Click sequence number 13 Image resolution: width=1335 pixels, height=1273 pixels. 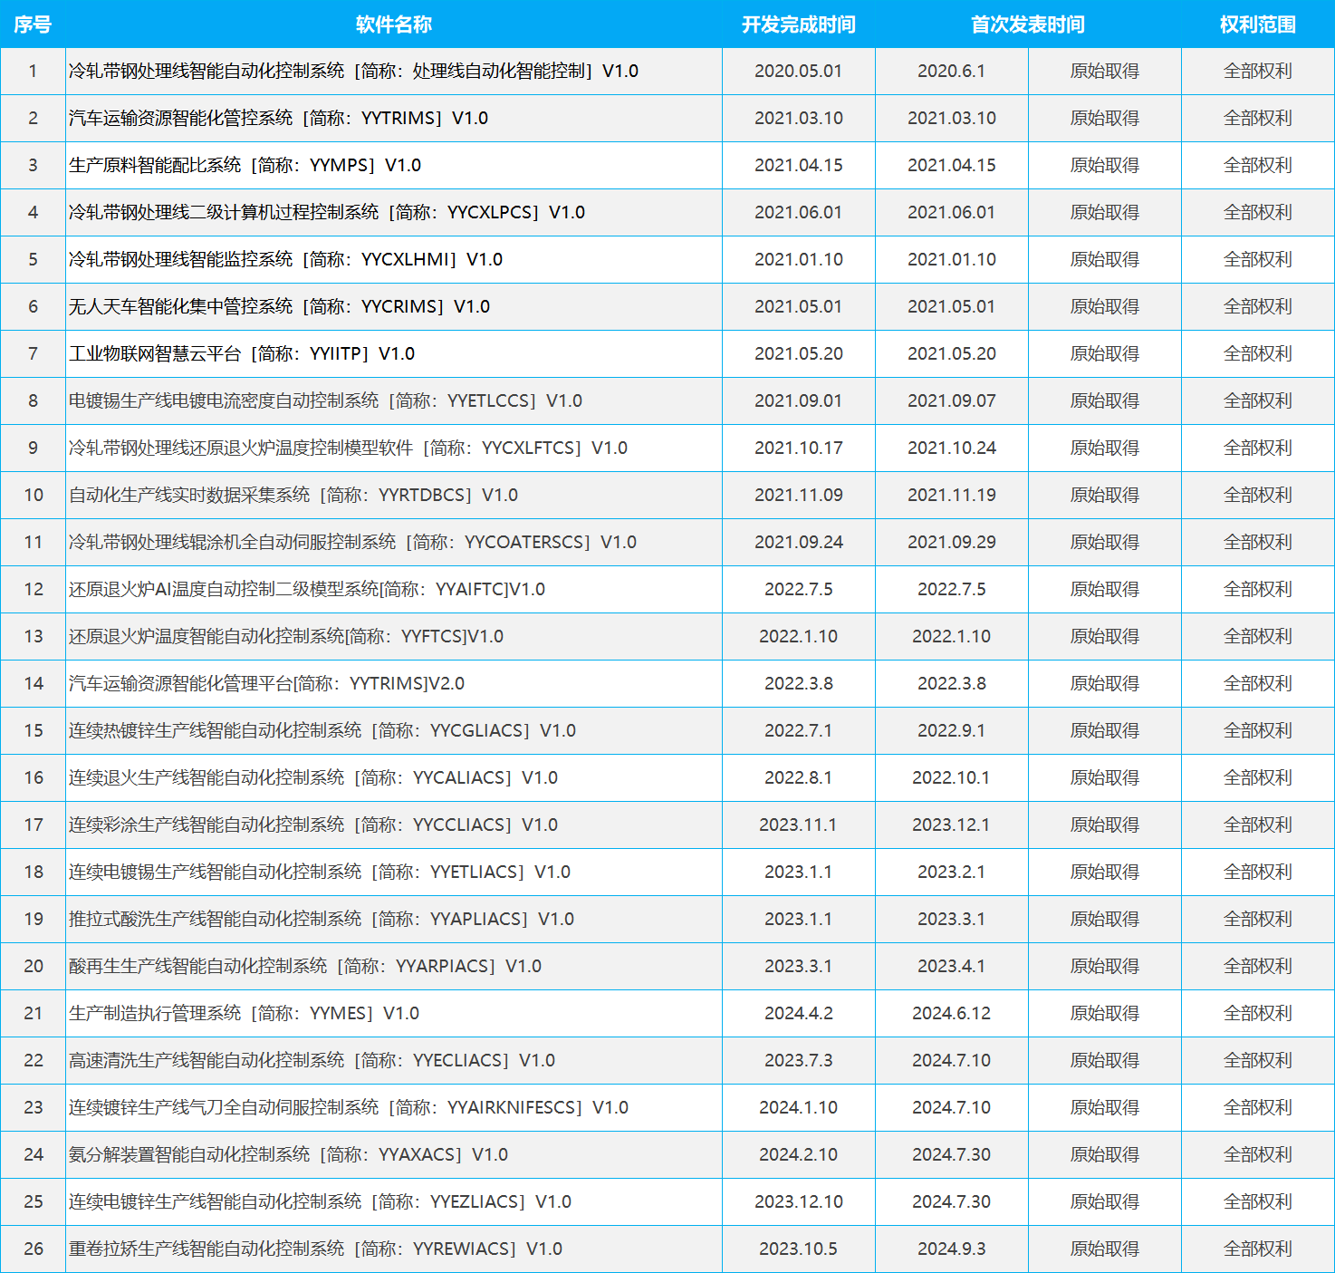(x=34, y=637)
